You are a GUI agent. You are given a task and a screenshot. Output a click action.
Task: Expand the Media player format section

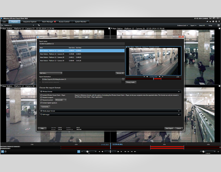[179, 111]
